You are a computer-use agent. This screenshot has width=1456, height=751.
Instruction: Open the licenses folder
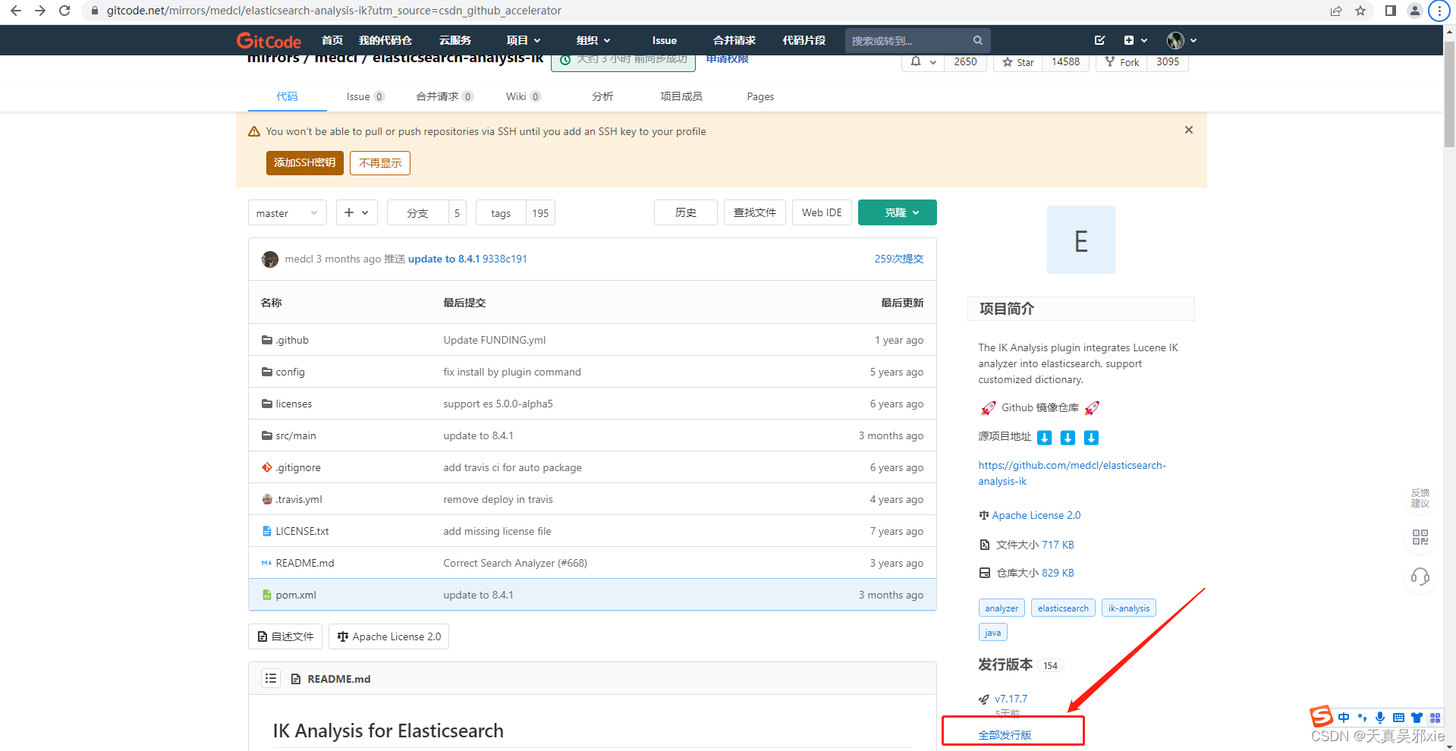click(294, 404)
